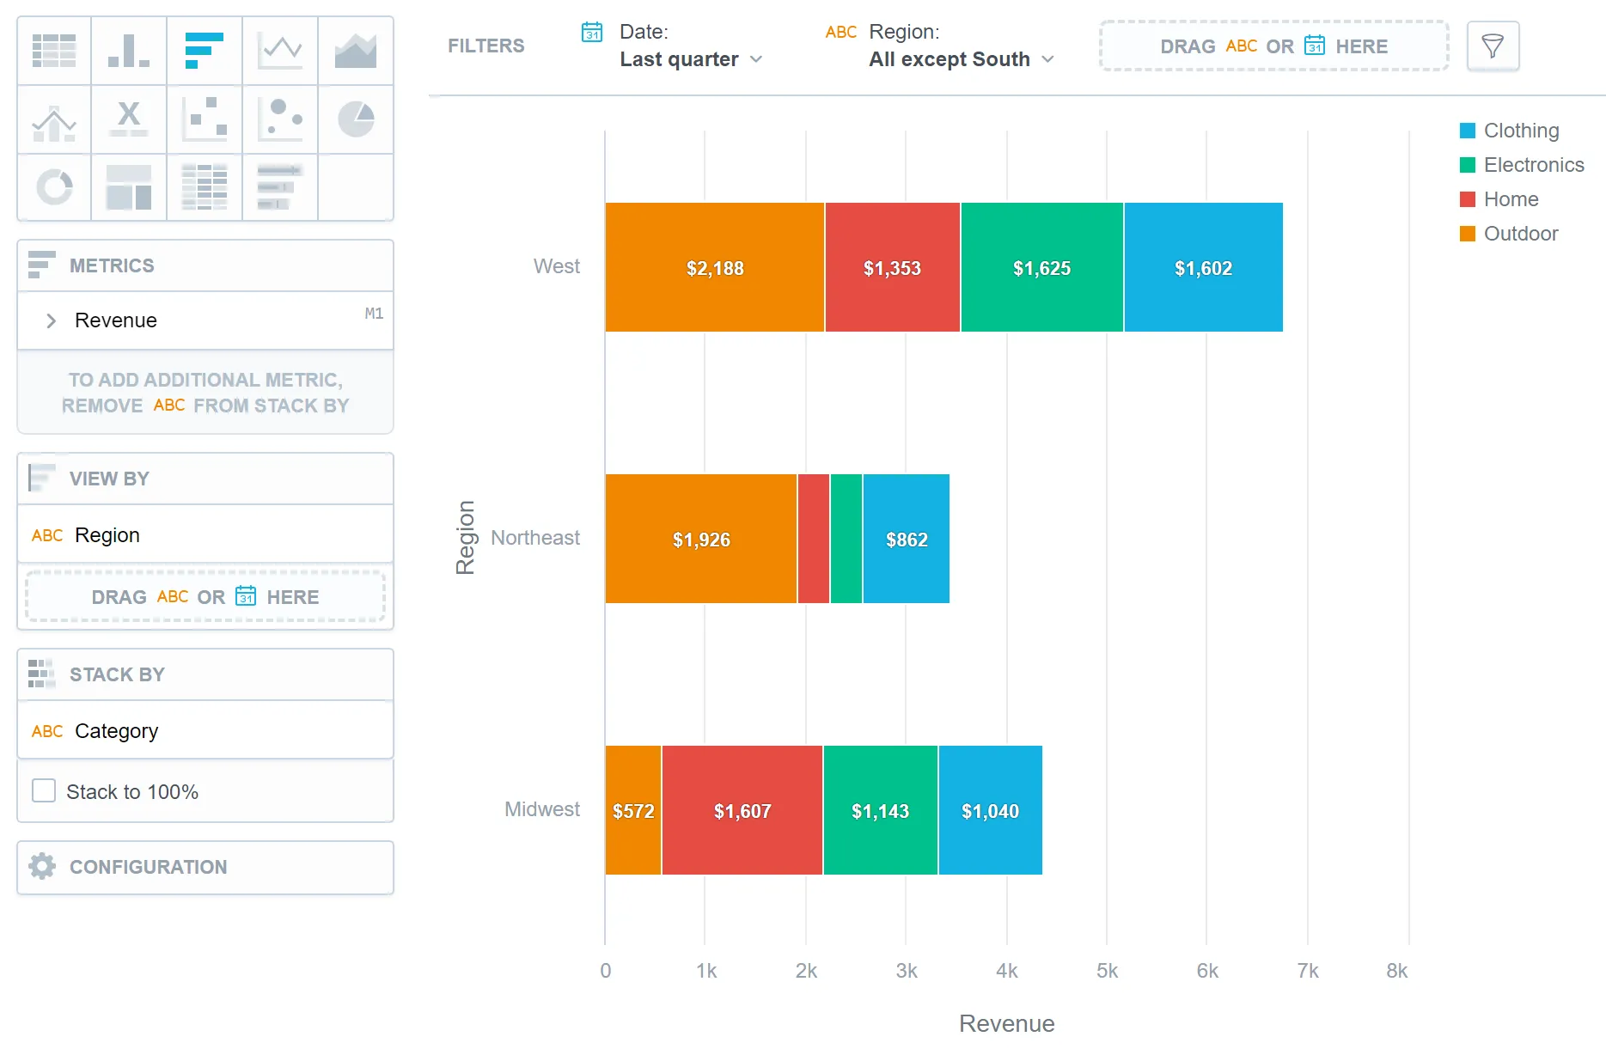1606x1049 pixels.
Task: Choose the area chart type
Action: (355, 51)
